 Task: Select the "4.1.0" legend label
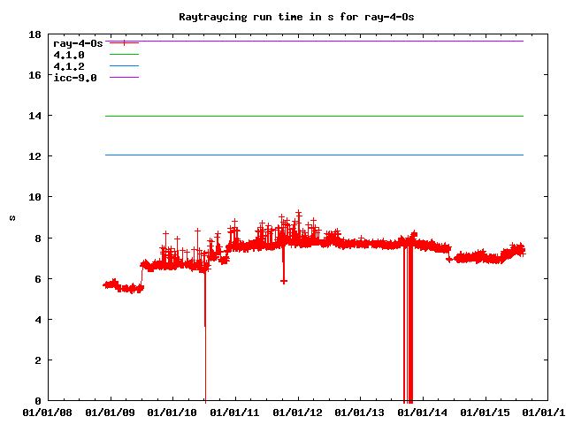pyautogui.click(x=69, y=55)
